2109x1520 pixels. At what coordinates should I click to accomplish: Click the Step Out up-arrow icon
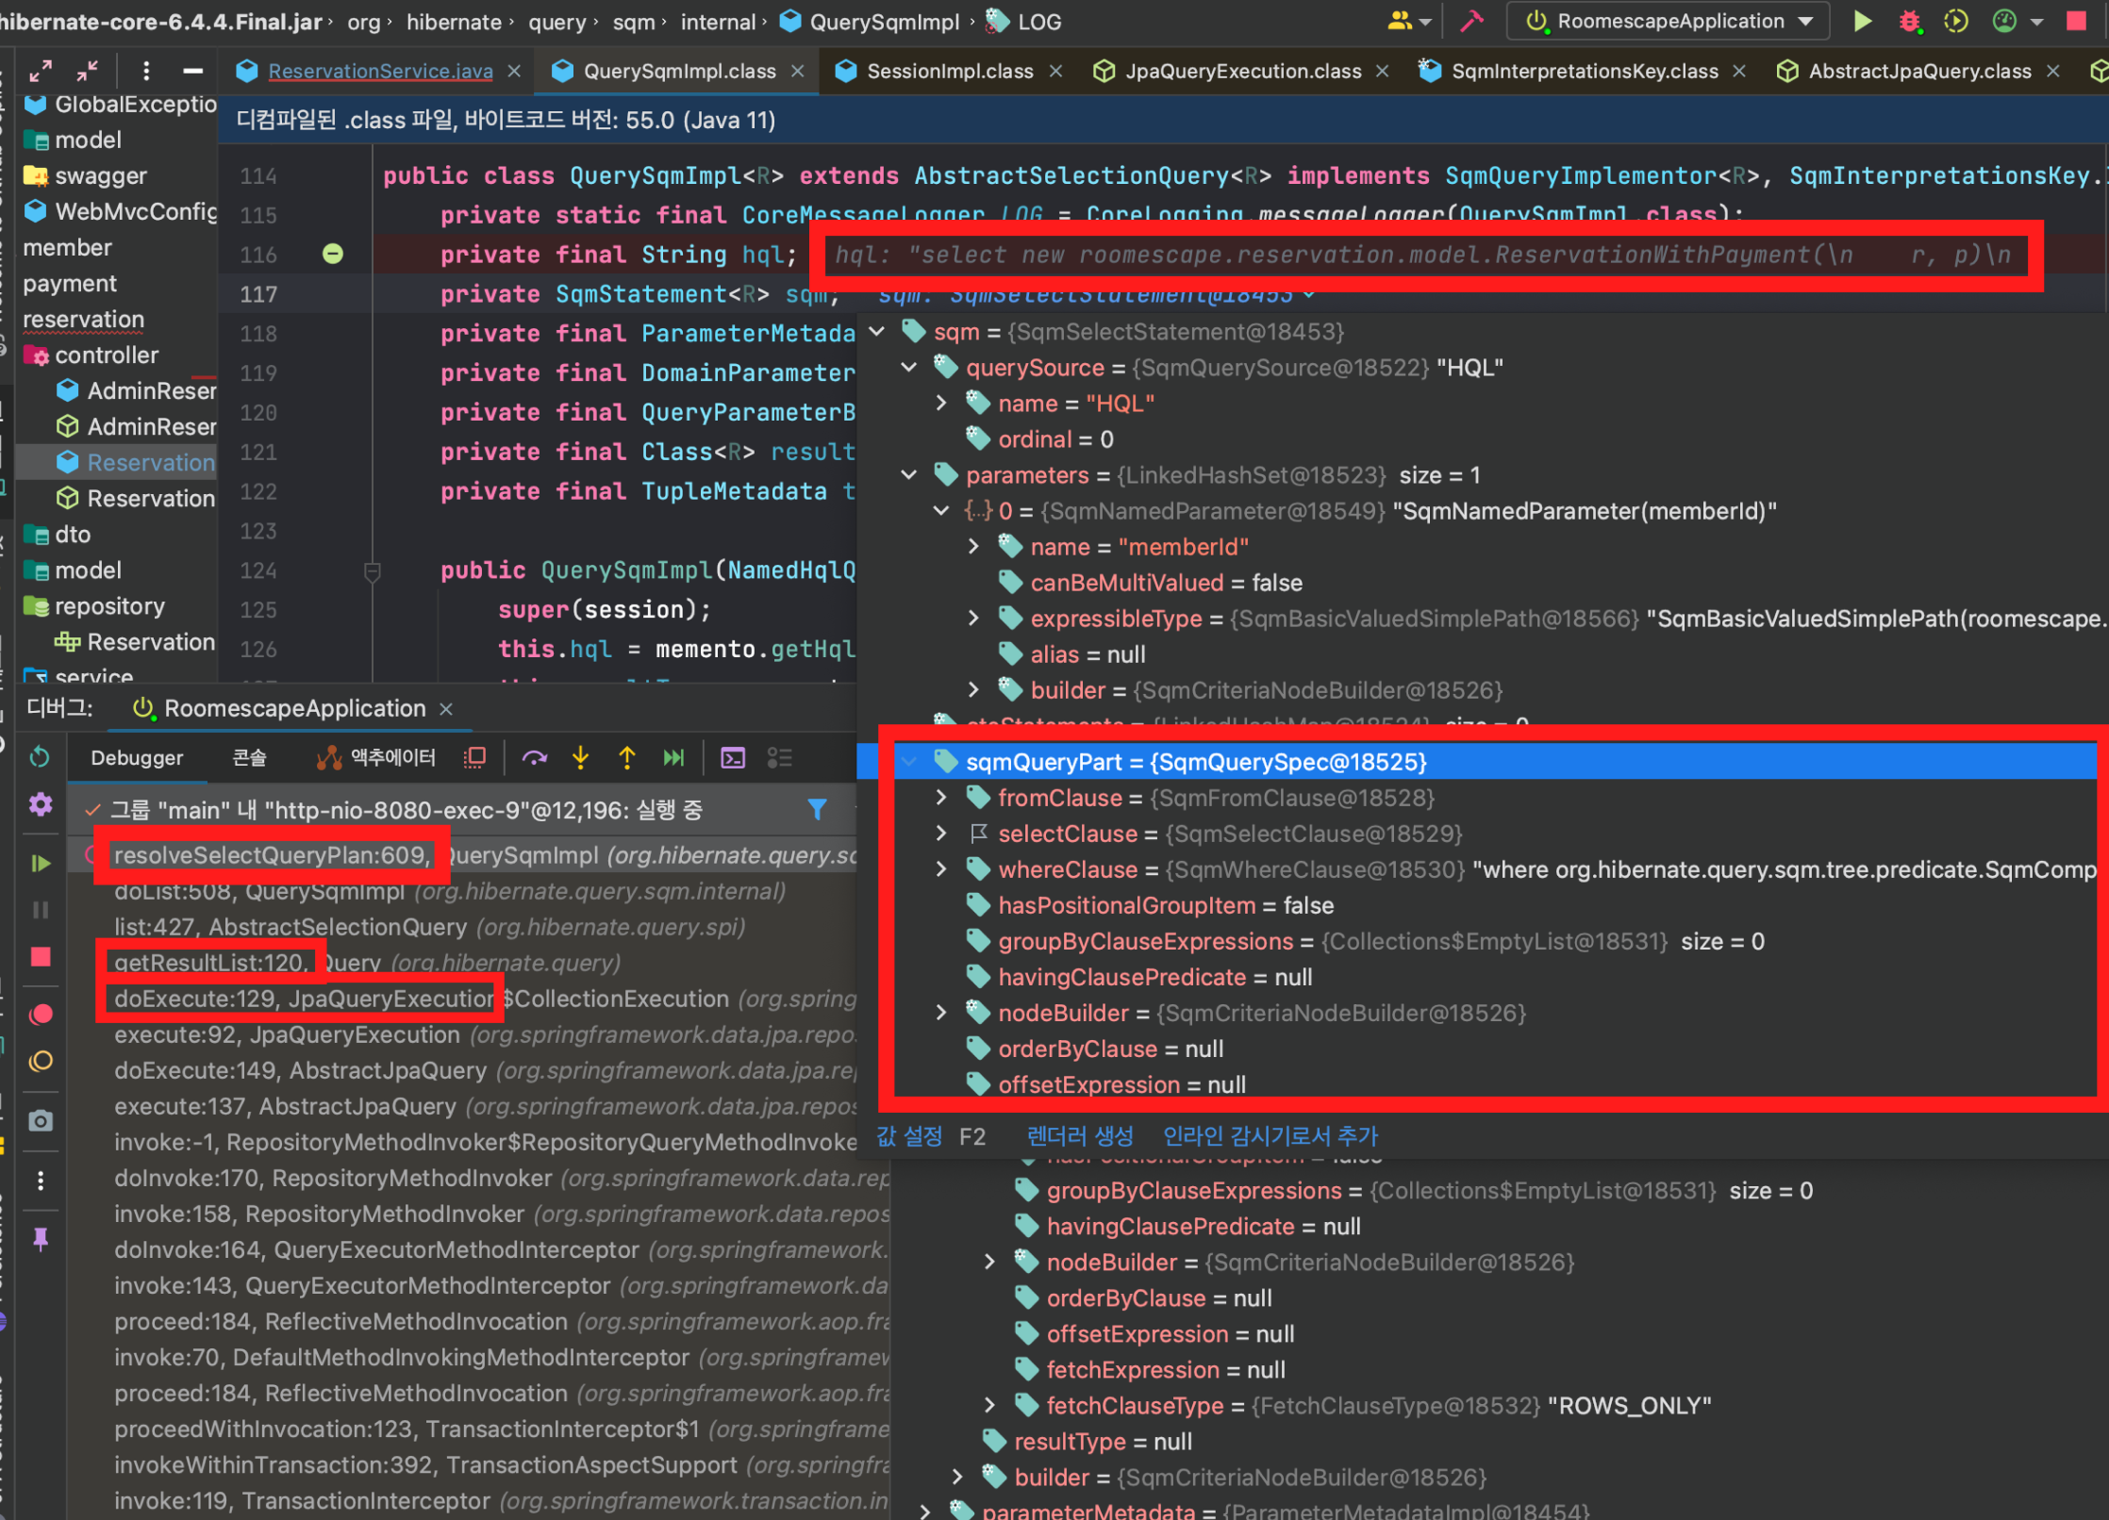click(626, 758)
